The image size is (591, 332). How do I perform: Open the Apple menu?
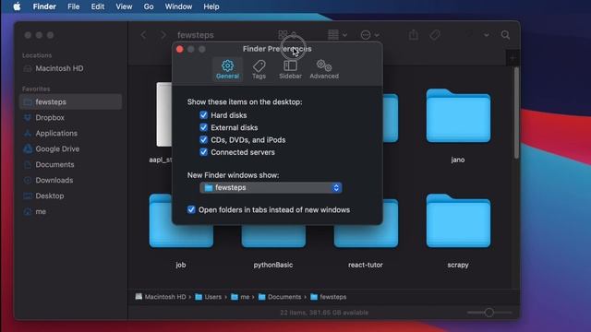point(17,6)
